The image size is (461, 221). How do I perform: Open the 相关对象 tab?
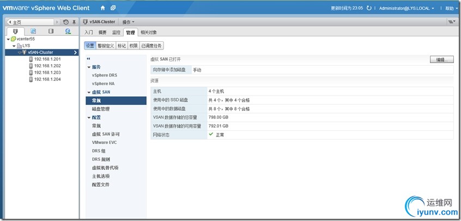click(148, 33)
